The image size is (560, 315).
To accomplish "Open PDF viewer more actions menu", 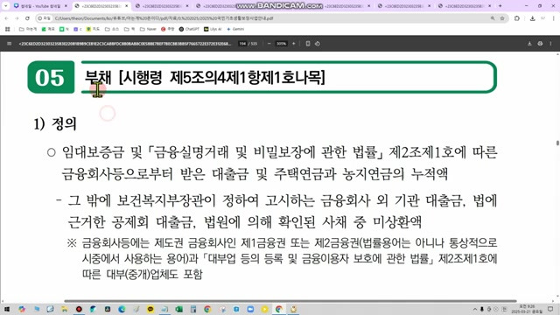I will click(x=550, y=44).
